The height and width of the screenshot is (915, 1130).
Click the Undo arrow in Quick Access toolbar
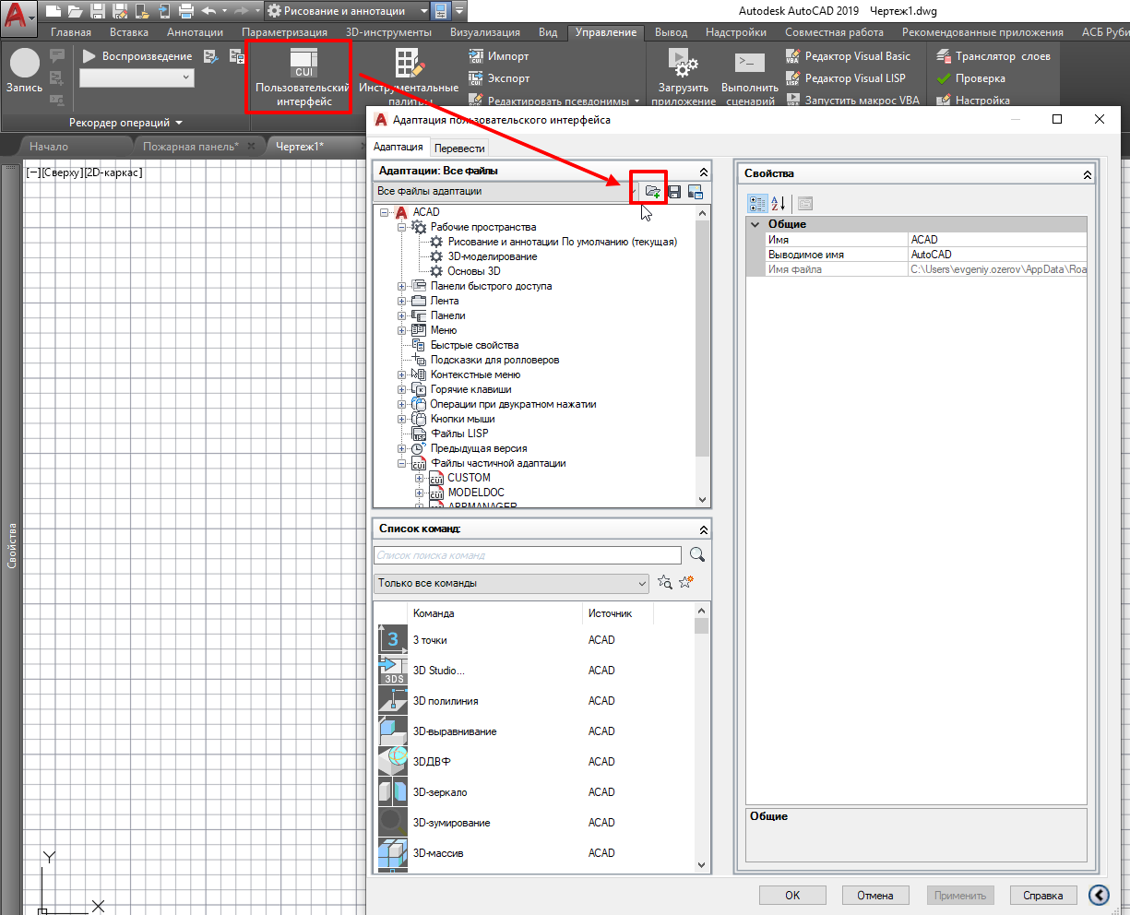point(208,11)
